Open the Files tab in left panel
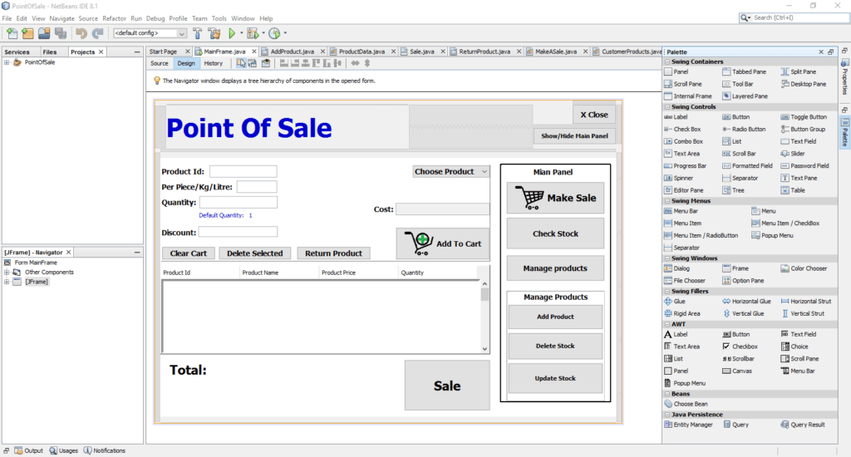 pos(50,52)
